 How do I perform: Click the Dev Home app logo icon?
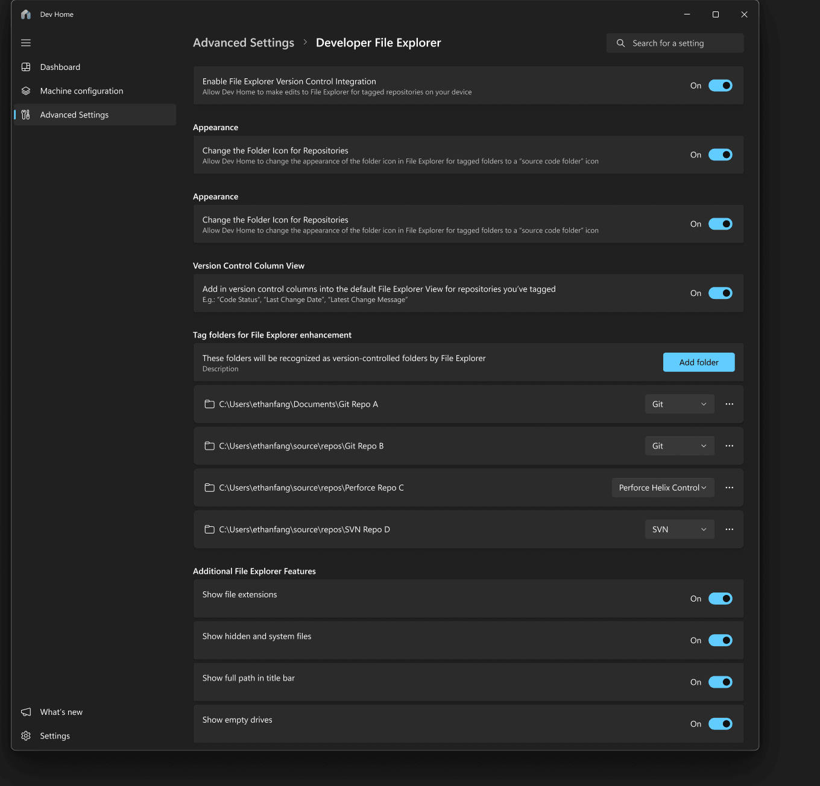click(x=26, y=14)
